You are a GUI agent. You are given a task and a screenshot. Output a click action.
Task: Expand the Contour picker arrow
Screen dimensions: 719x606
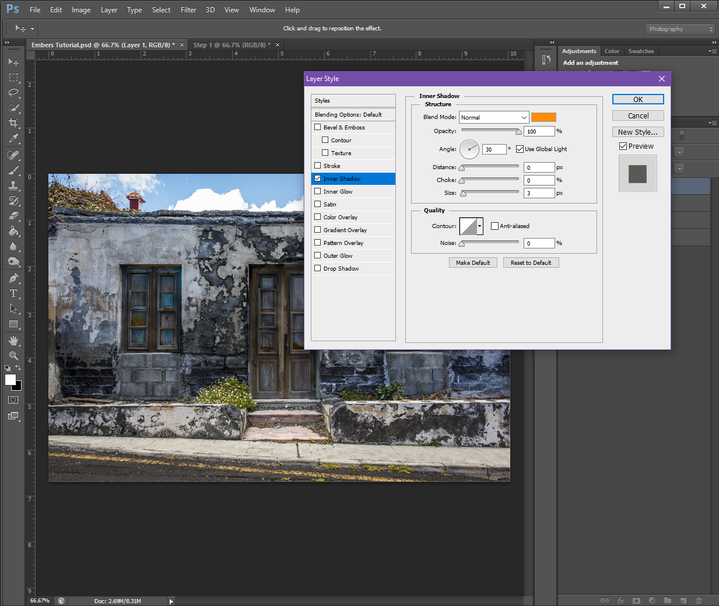(479, 226)
